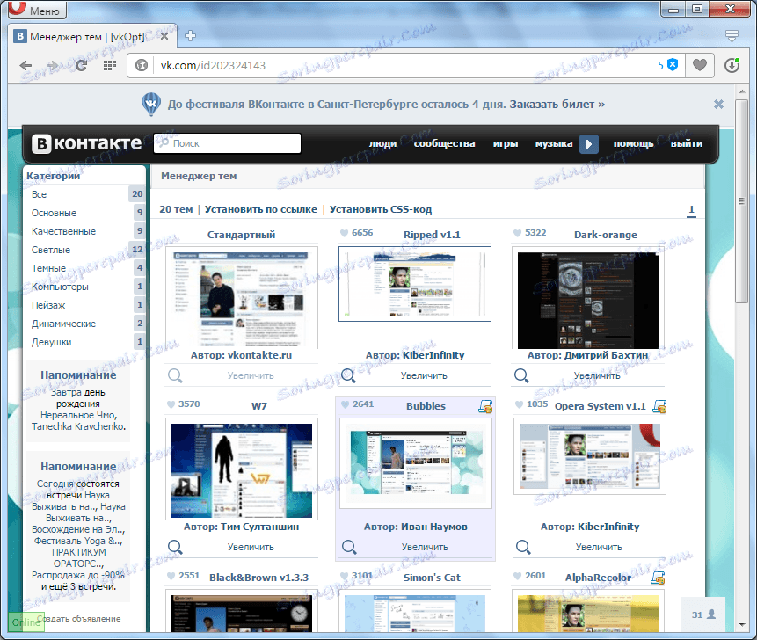The width and height of the screenshot is (757, 640).
Task: Click the address bar URL field
Action: click(x=405, y=65)
